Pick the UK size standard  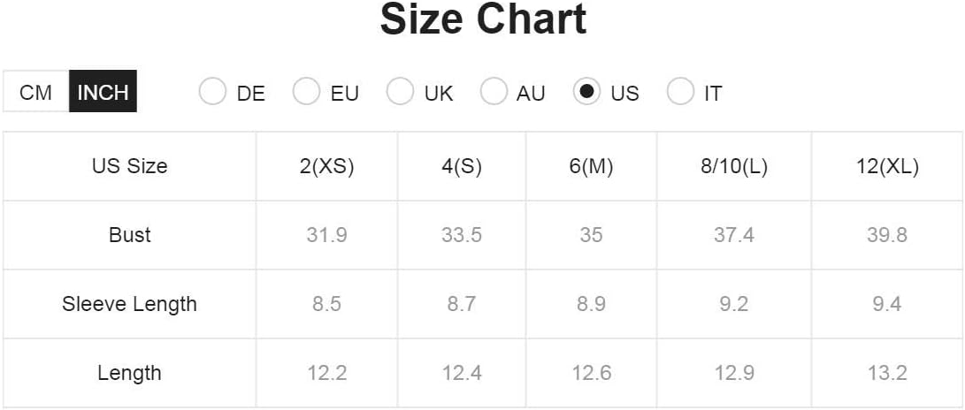click(400, 92)
